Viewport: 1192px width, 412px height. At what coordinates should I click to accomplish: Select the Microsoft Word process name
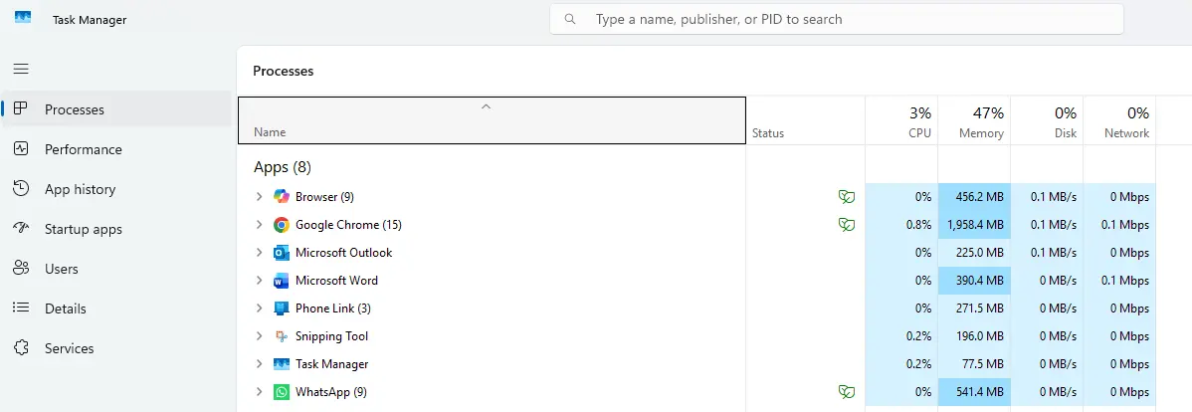coord(336,281)
